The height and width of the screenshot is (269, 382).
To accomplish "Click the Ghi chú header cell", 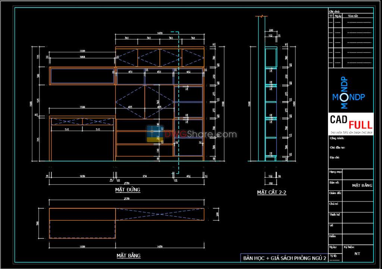I will [334, 10].
